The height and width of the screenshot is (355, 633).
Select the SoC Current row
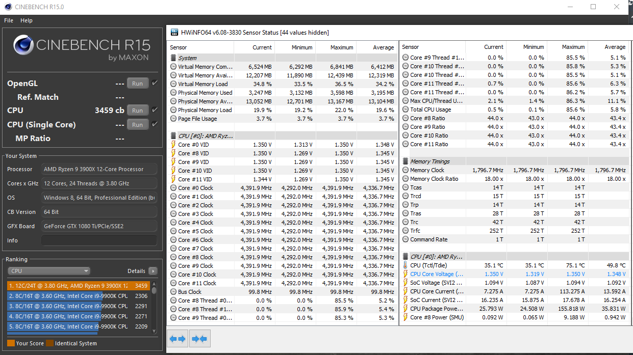click(x=515, y=300)
